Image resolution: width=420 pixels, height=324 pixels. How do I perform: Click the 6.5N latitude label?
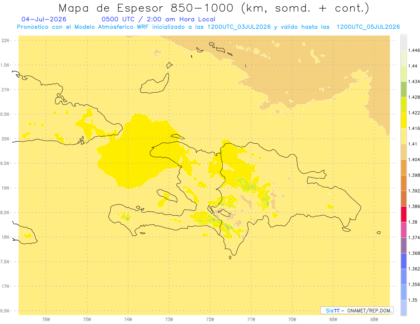pyautogui.click(x=5, y=311)
